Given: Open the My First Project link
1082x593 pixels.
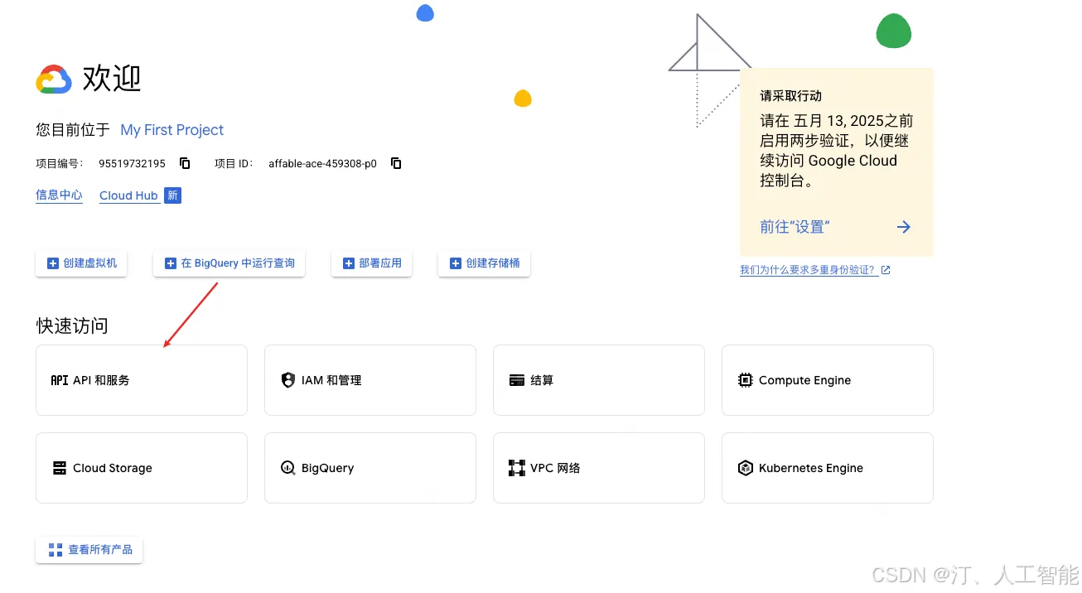Looking at the screenshot, I should point(172,130).
